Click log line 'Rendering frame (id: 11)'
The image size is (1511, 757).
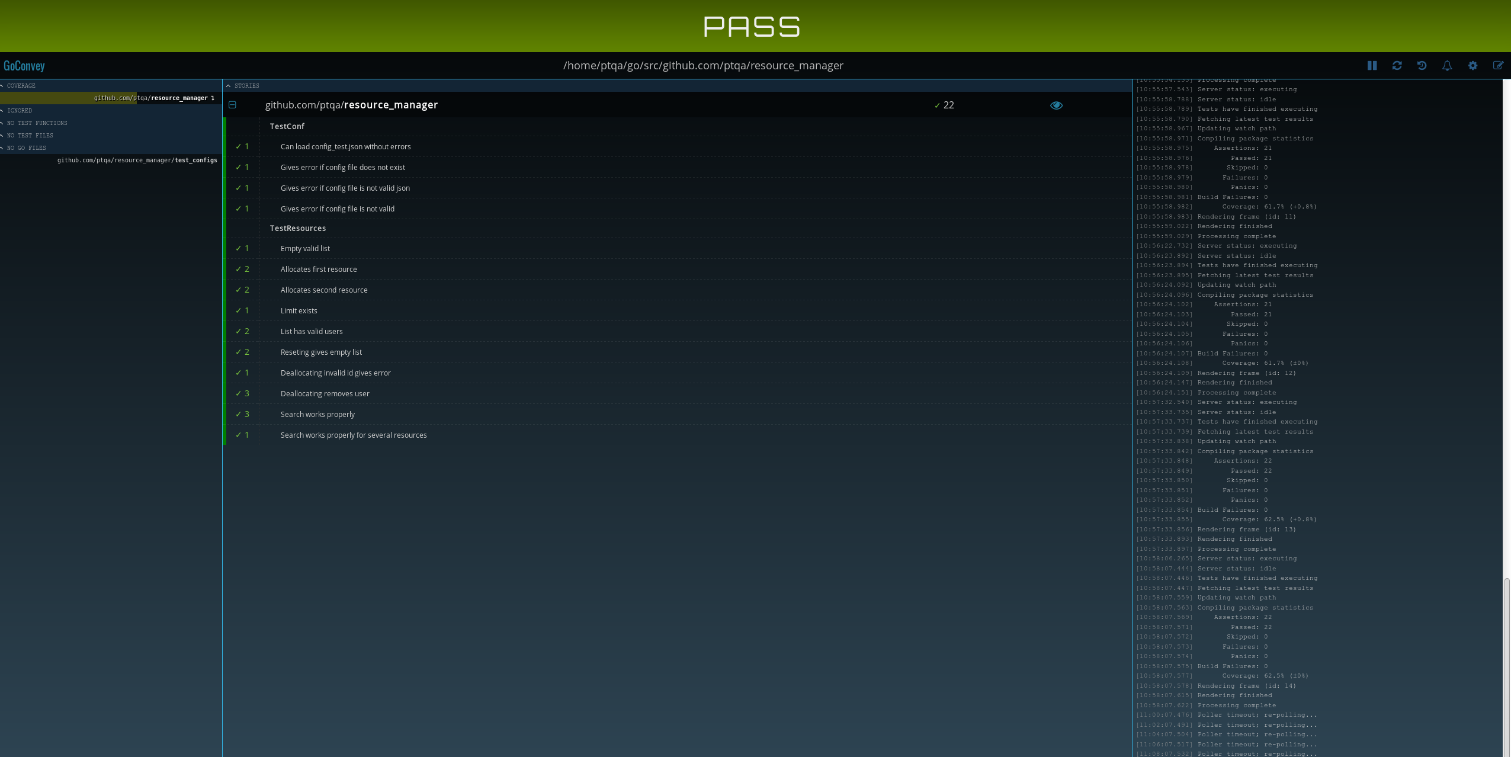[x=1246, y=217]
